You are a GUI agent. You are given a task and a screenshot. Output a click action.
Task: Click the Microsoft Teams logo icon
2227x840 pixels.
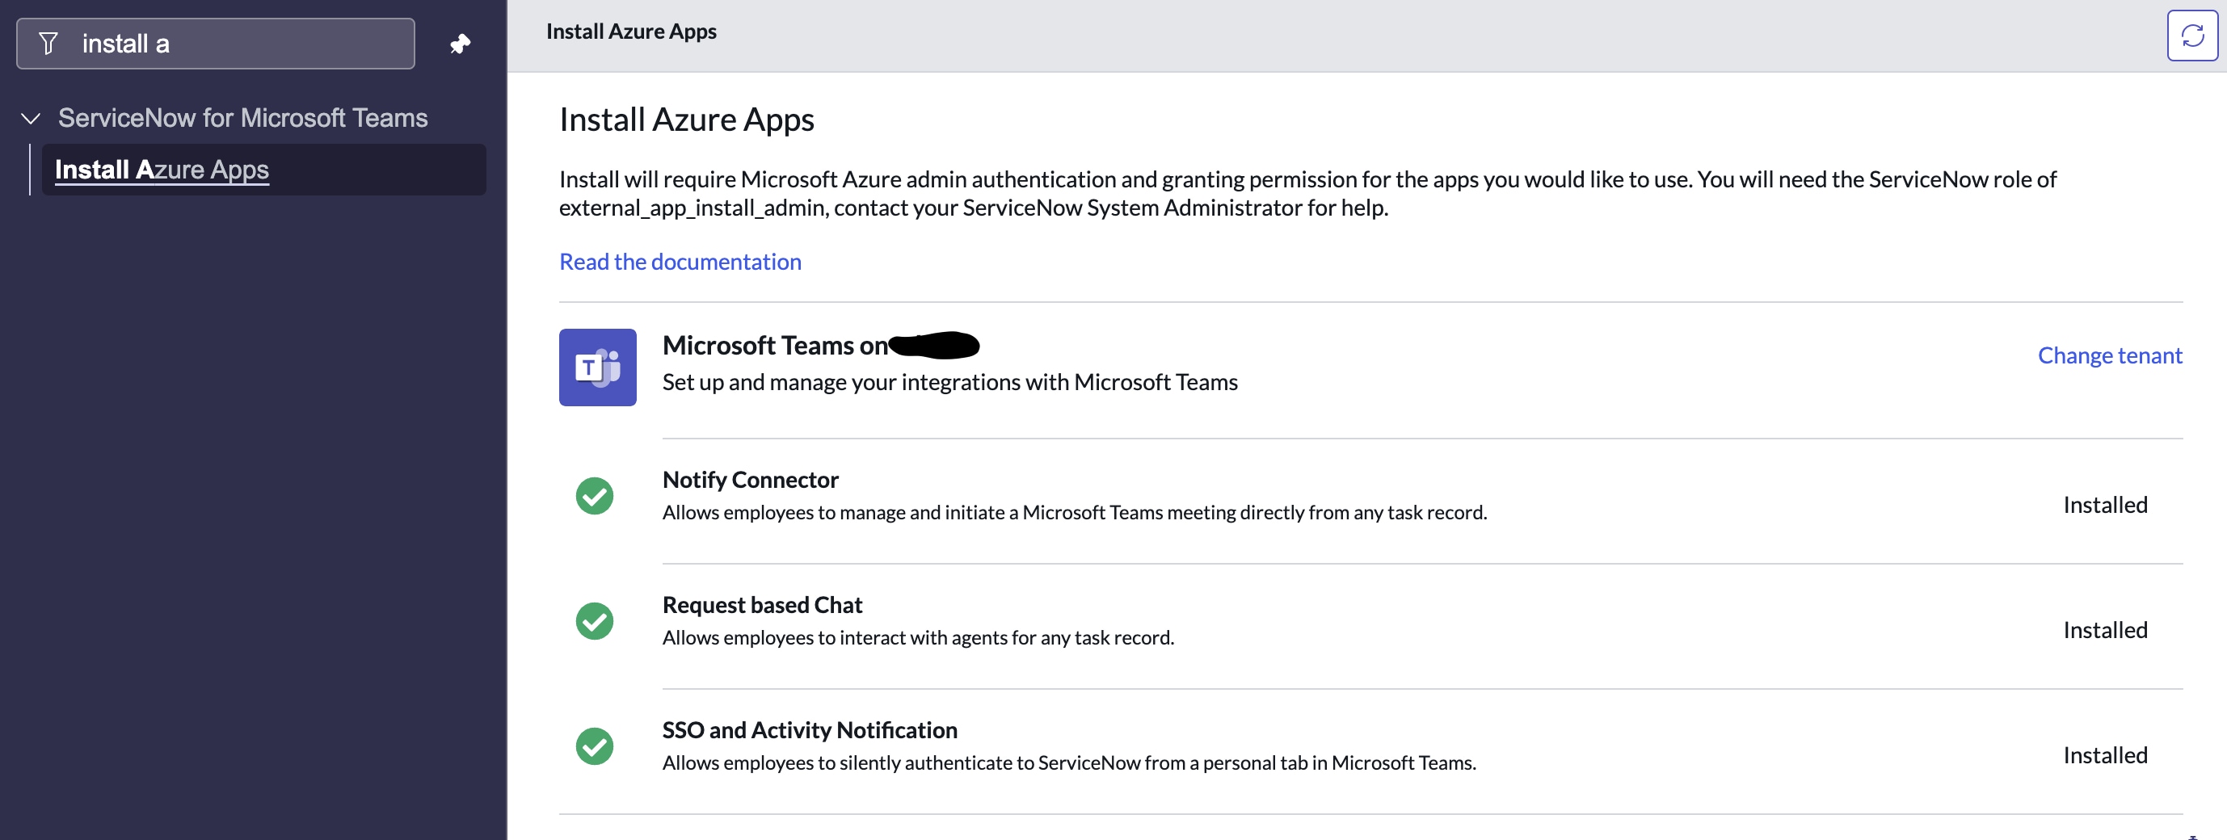pos(597,367)
